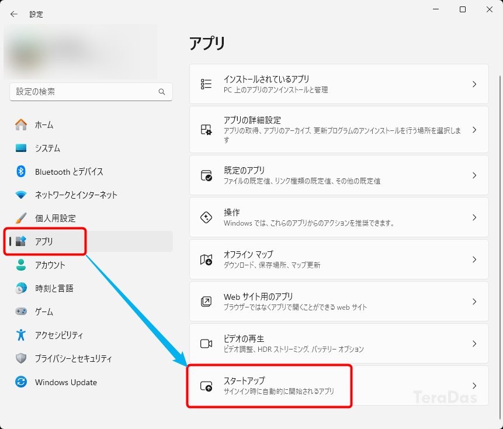Click the Time and language globe icon

tap(21, 288)
